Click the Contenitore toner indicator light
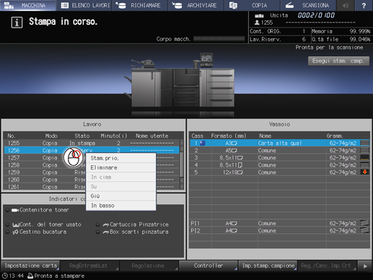The height and width of the screenshot is (280, 373). 7,210
